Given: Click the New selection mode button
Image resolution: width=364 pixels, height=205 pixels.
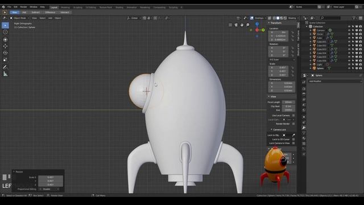Looking at the screenshot, I should point(15,13).
